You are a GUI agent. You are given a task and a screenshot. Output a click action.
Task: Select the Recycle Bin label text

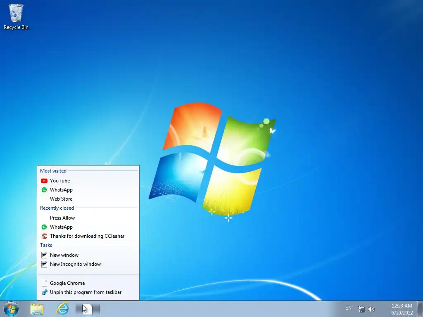tap(16, 27)
